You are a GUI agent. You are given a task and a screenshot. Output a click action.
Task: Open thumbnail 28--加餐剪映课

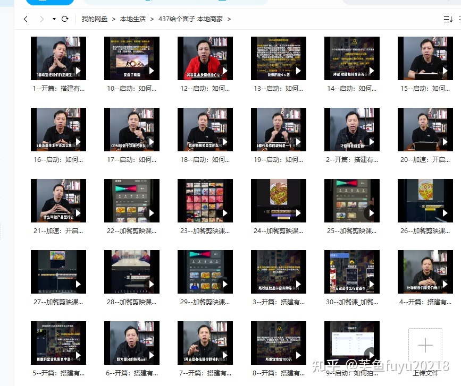[x=132, y=272]
